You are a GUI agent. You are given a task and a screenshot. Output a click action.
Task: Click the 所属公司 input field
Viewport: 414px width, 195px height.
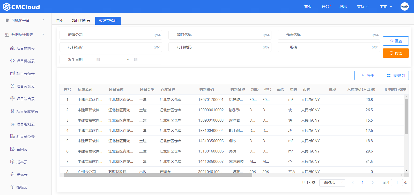122,35
